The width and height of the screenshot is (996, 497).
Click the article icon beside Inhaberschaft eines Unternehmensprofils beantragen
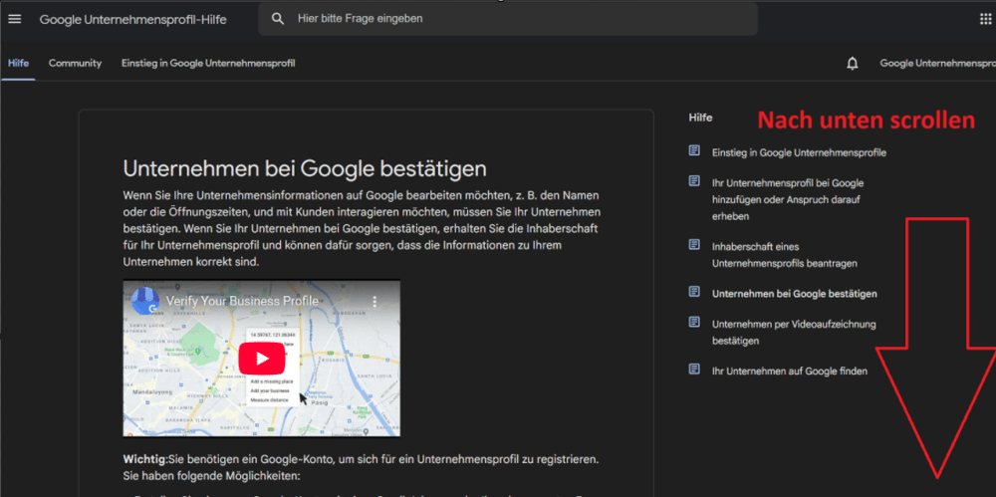[694, 245]
